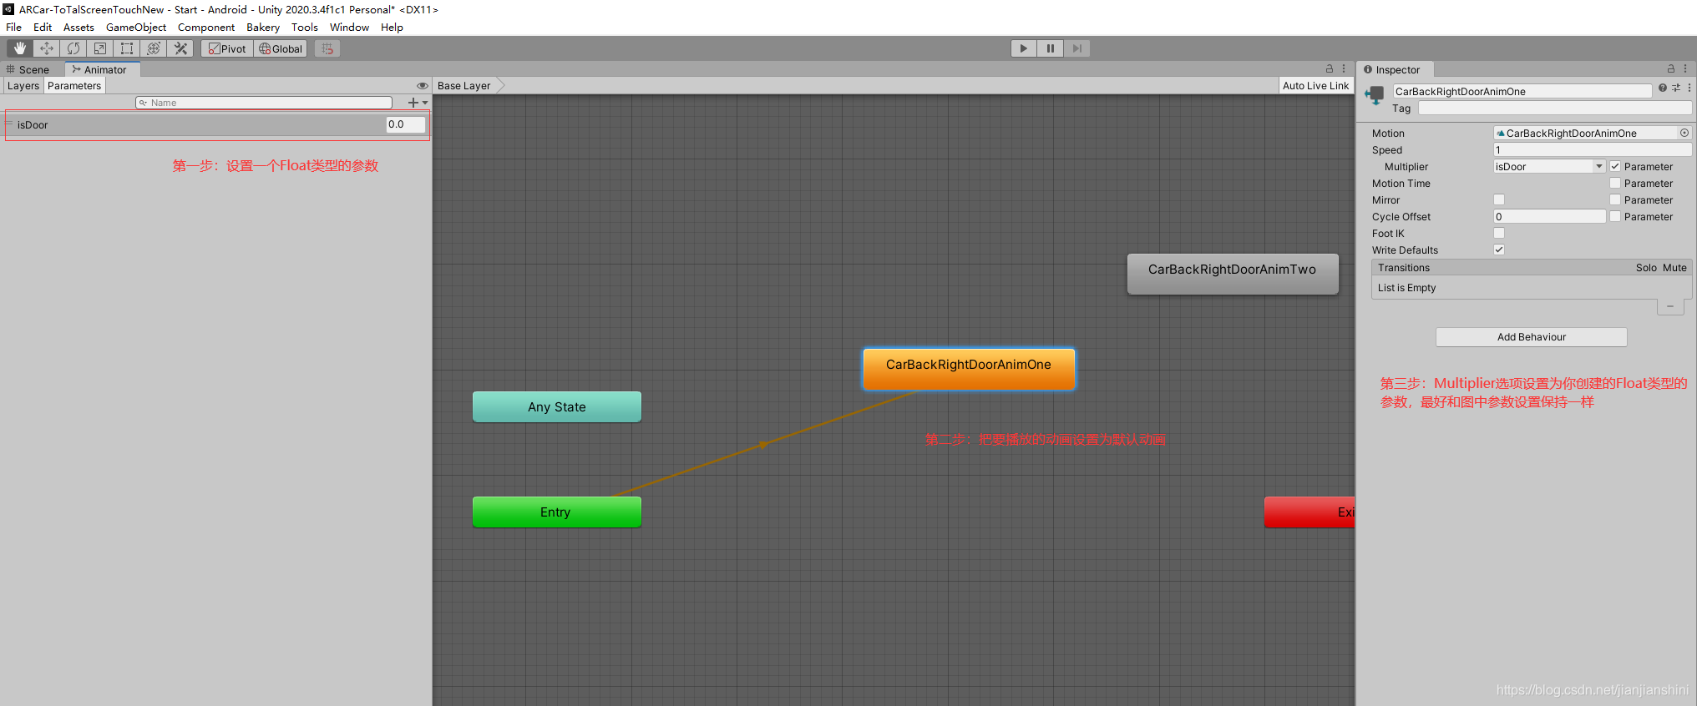Image resolution: width=1697 pixels, height=706 pixels.
Task: Open the Edit menu
Action: [x=43, y=27]
